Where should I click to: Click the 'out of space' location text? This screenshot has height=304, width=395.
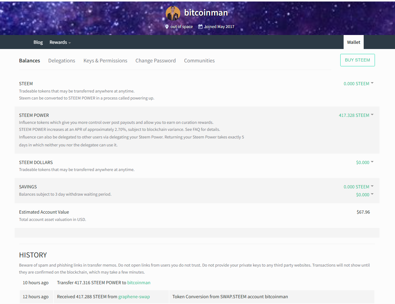click(182, 27)
